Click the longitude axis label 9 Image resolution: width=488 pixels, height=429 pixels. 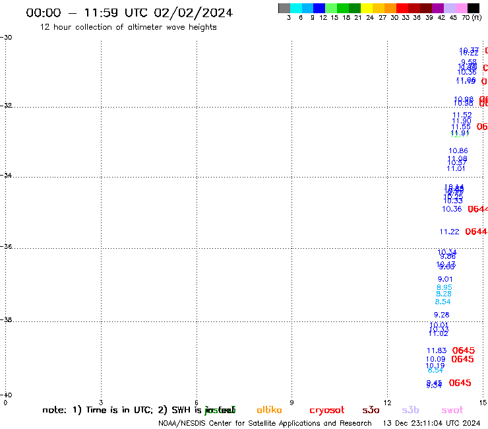(x=291, y=403)
